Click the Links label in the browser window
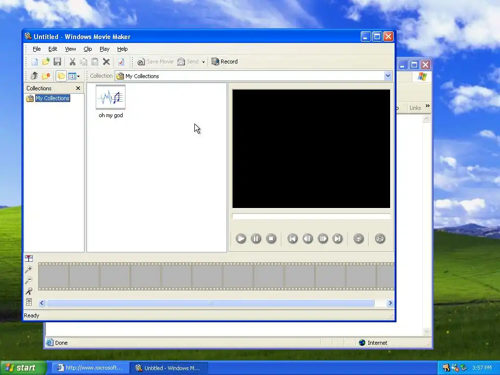Screen dimensions: 500x375 pos(415,108)
